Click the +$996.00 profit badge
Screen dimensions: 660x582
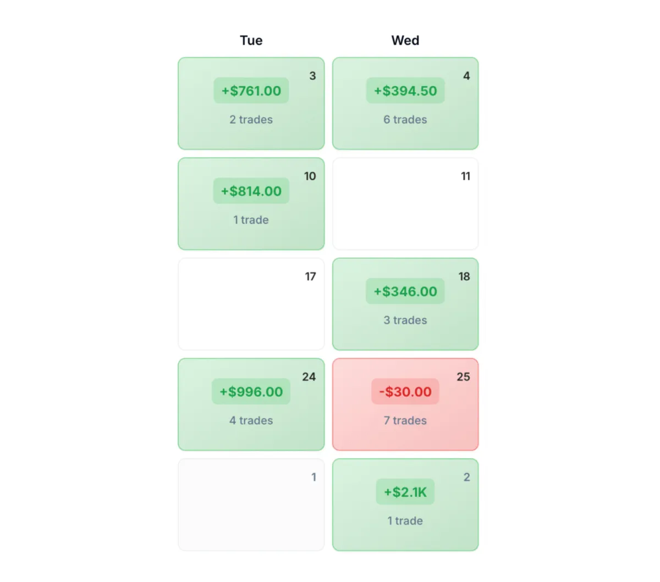click(251, 392)
